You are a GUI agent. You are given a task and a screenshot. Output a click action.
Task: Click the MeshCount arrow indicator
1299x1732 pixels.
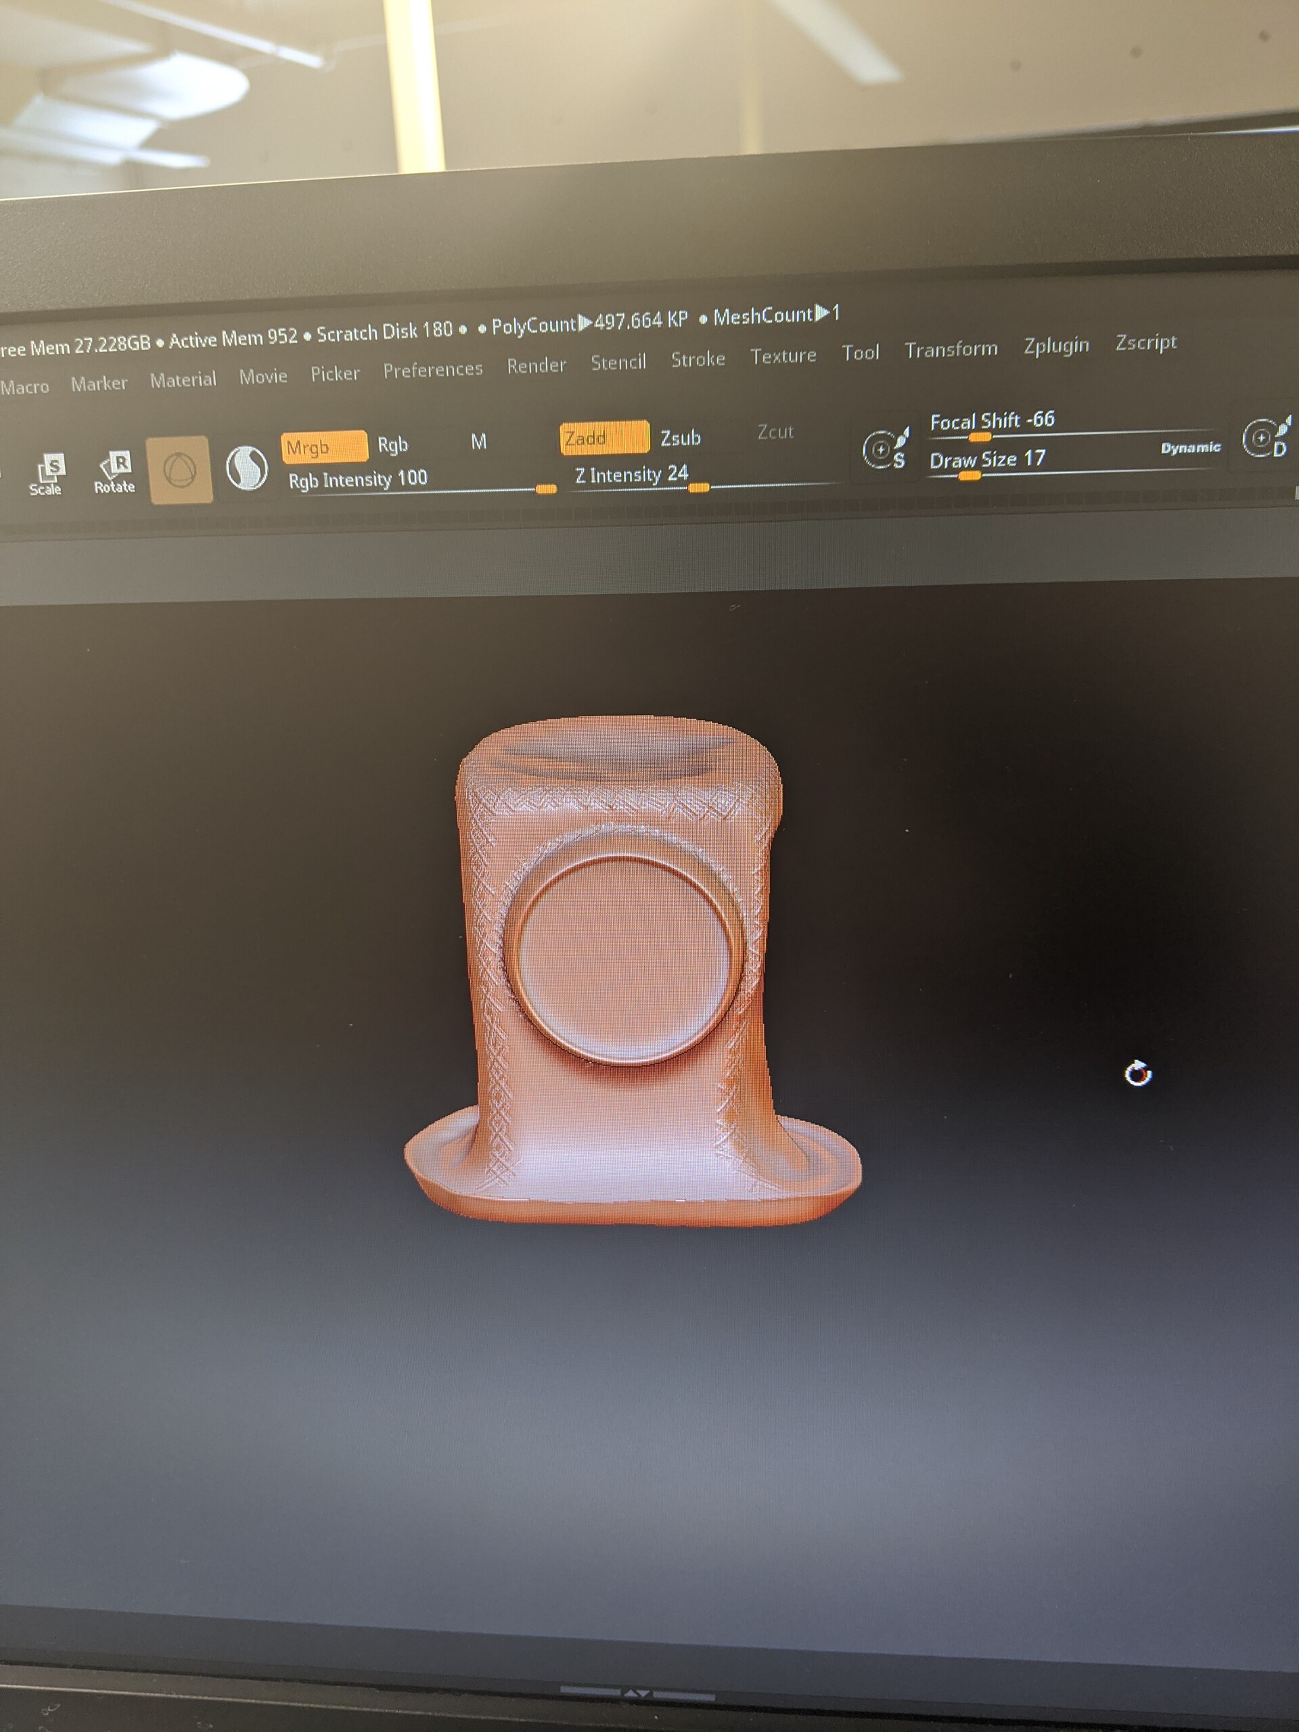pos(822,314)
